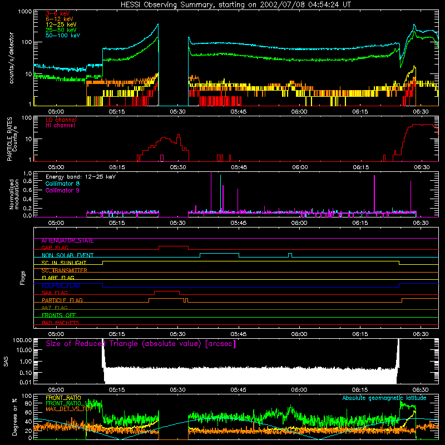Screen dimensions: 445x445
Task: Click the ATTENUATOR_STATE flag label
Action: tap(67, 241)
